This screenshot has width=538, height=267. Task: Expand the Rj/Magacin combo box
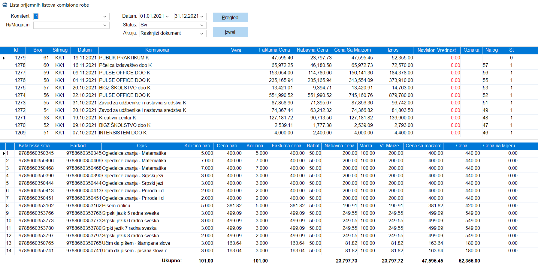[x=105, y=25]
